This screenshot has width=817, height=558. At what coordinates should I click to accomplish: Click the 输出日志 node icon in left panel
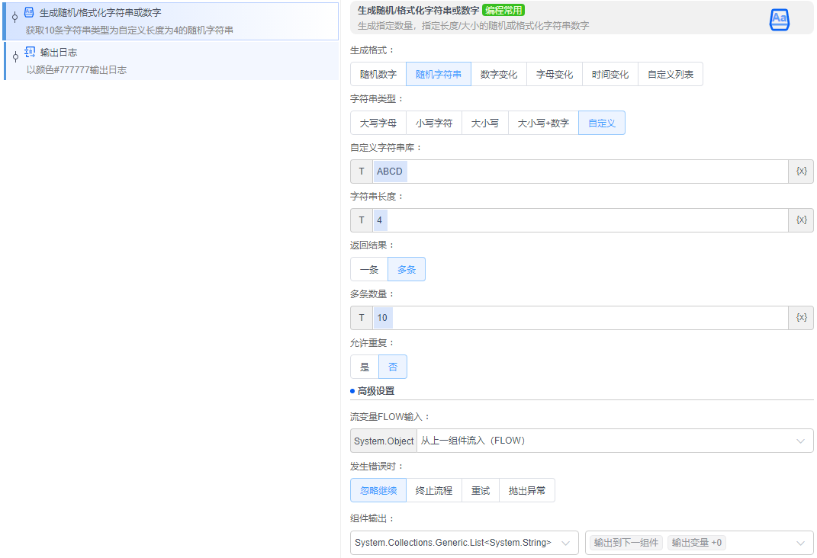click(x=30, y=53)
